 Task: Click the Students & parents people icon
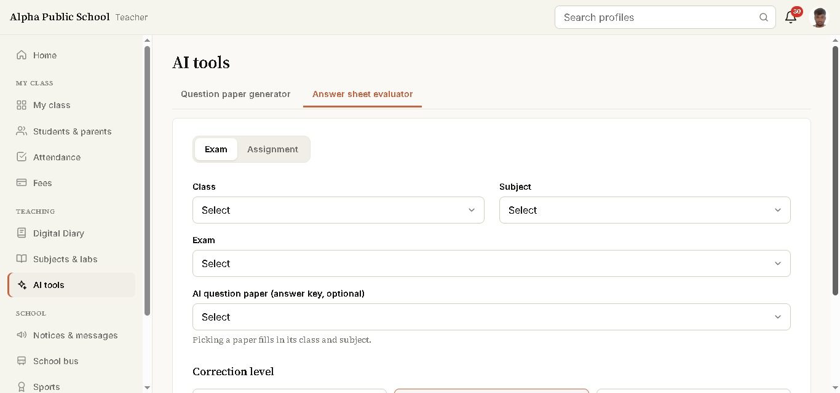[22, 131]
